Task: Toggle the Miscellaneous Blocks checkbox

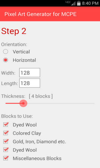Action: tap(6, 158)
